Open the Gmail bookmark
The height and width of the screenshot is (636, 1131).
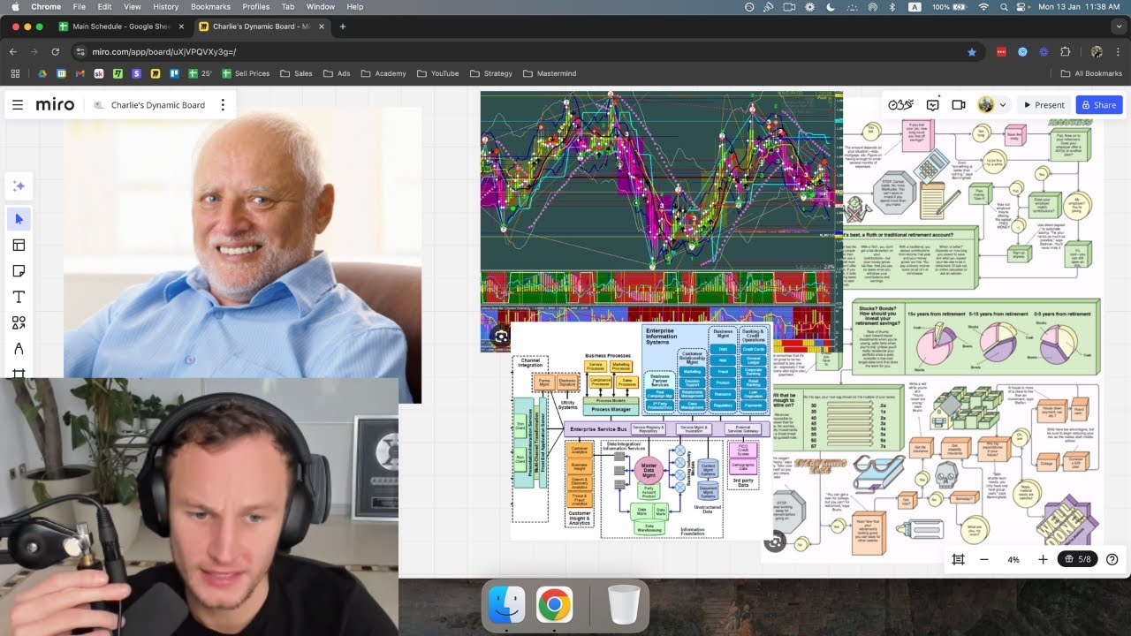(x=80, y=73)
